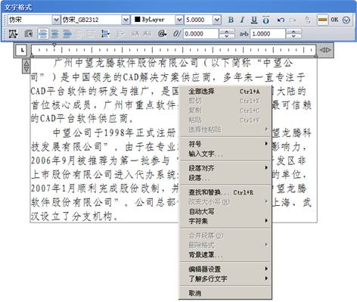Viewport: 357px width, 302px height.
Task: Toggle center paragraph alignment
Action: tap(54, 34)
